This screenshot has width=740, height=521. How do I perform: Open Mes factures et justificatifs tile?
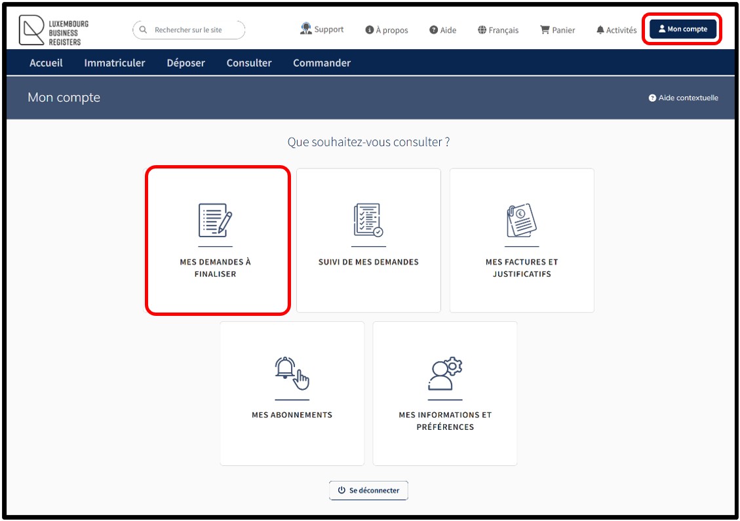pos(522,241)
